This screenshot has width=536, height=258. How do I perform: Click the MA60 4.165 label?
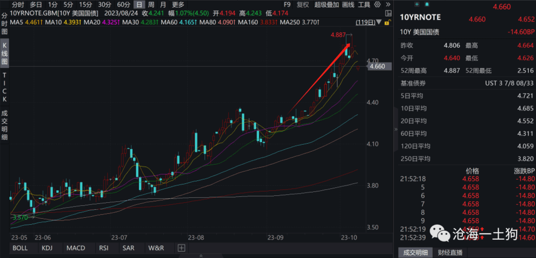coord(179,22)
